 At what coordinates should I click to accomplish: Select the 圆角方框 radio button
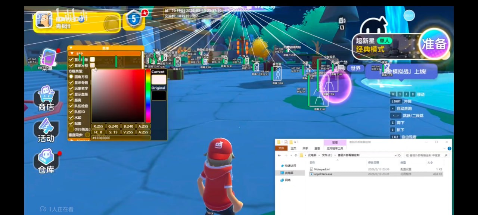[x=71, y=77]
